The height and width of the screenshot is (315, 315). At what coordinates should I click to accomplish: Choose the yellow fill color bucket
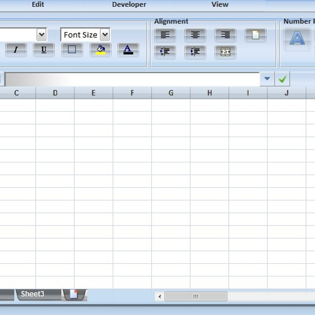[100, 50]
